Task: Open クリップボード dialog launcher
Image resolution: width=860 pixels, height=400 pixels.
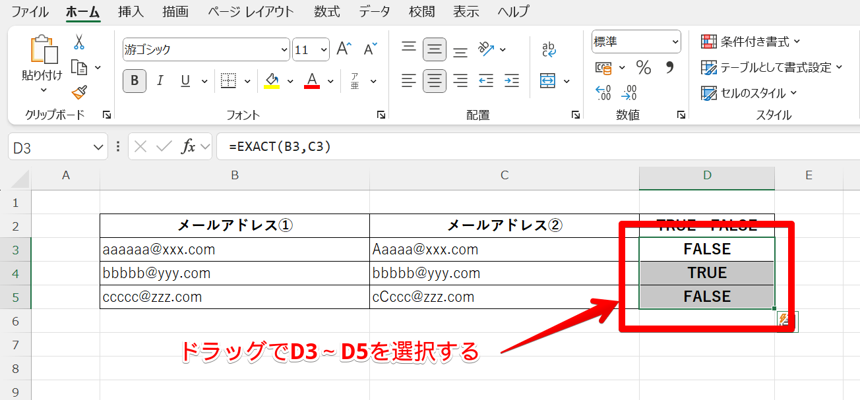Action: click(107, 115)
